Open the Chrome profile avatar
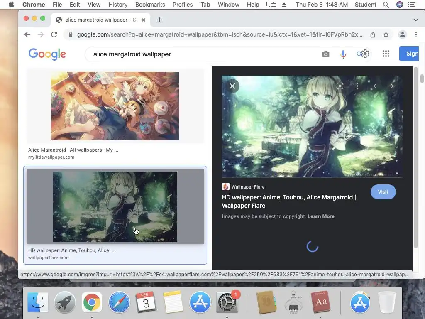Viewport: 425px width, 319px height. 403,34
